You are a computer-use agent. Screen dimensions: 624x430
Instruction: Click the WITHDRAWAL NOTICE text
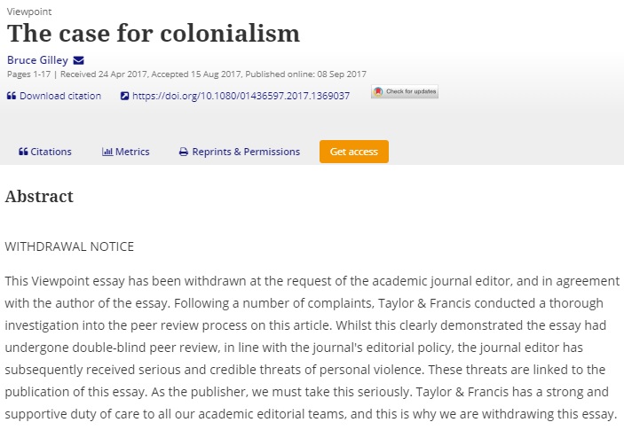tap(69, 246)
